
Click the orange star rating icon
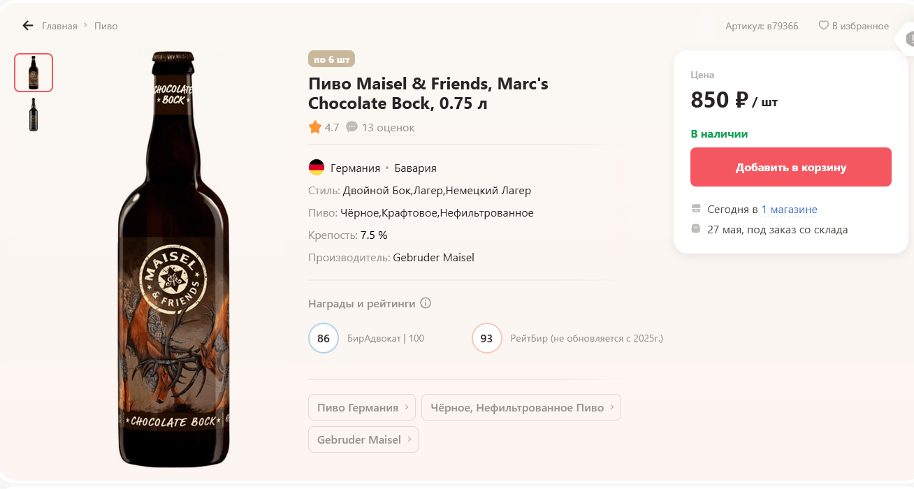click(315, 127)
